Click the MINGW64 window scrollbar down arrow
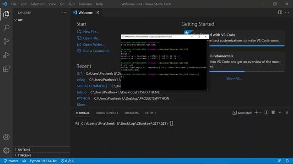Screen dimensions: 293x164 tap(208, 89)
